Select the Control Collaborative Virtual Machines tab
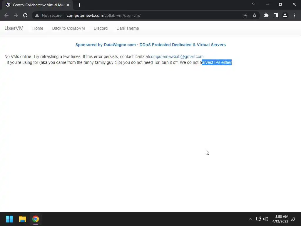Image resolution: width=301 pixels, height=226 pixels. click(x=38, y=5)
